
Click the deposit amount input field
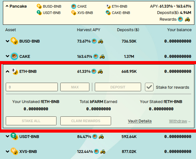[x=32, y=87]
